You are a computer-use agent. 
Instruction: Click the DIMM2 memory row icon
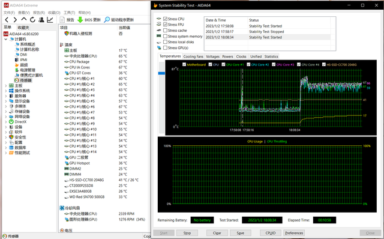tap(67, 169)
